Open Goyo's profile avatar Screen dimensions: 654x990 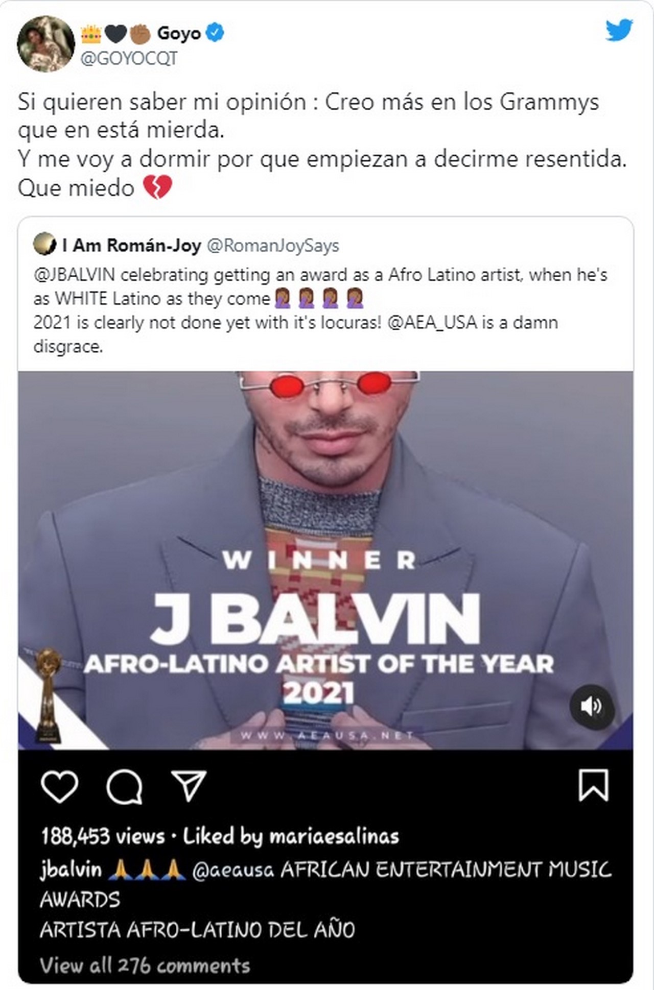click(45, 44)
